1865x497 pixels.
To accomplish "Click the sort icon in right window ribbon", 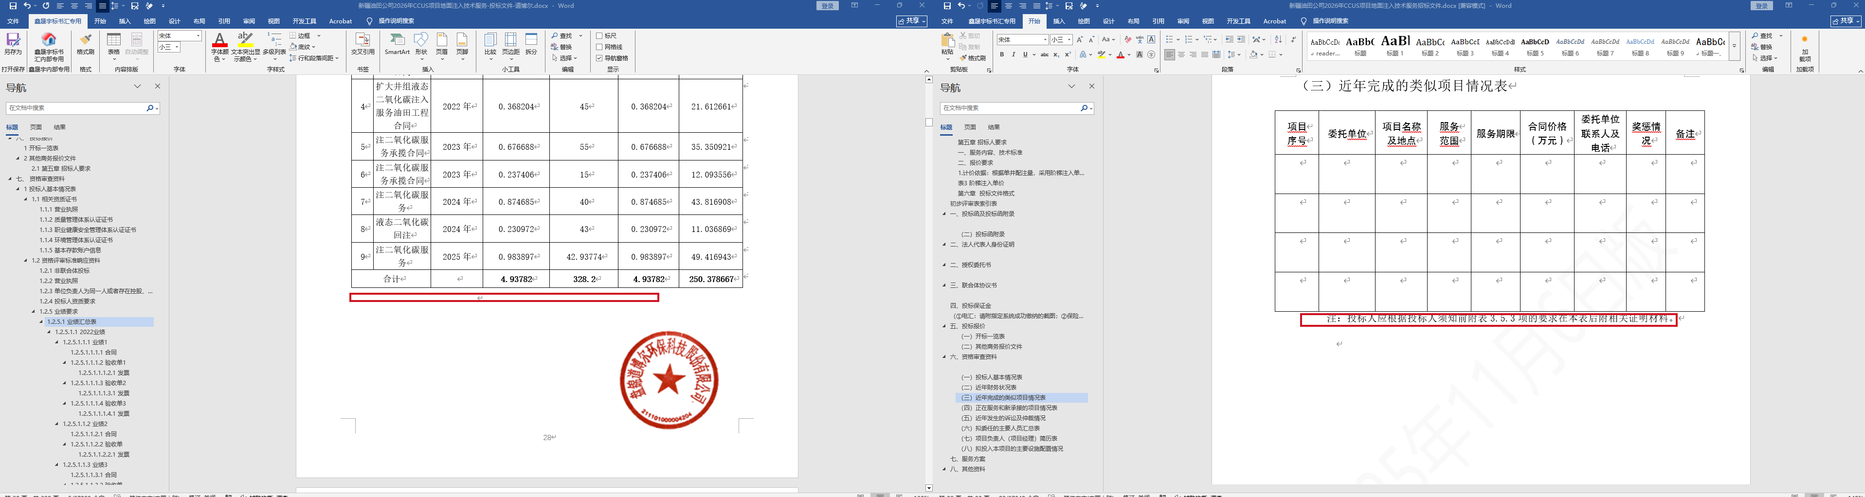I will pyautogui.click(x=1278, y=40).
